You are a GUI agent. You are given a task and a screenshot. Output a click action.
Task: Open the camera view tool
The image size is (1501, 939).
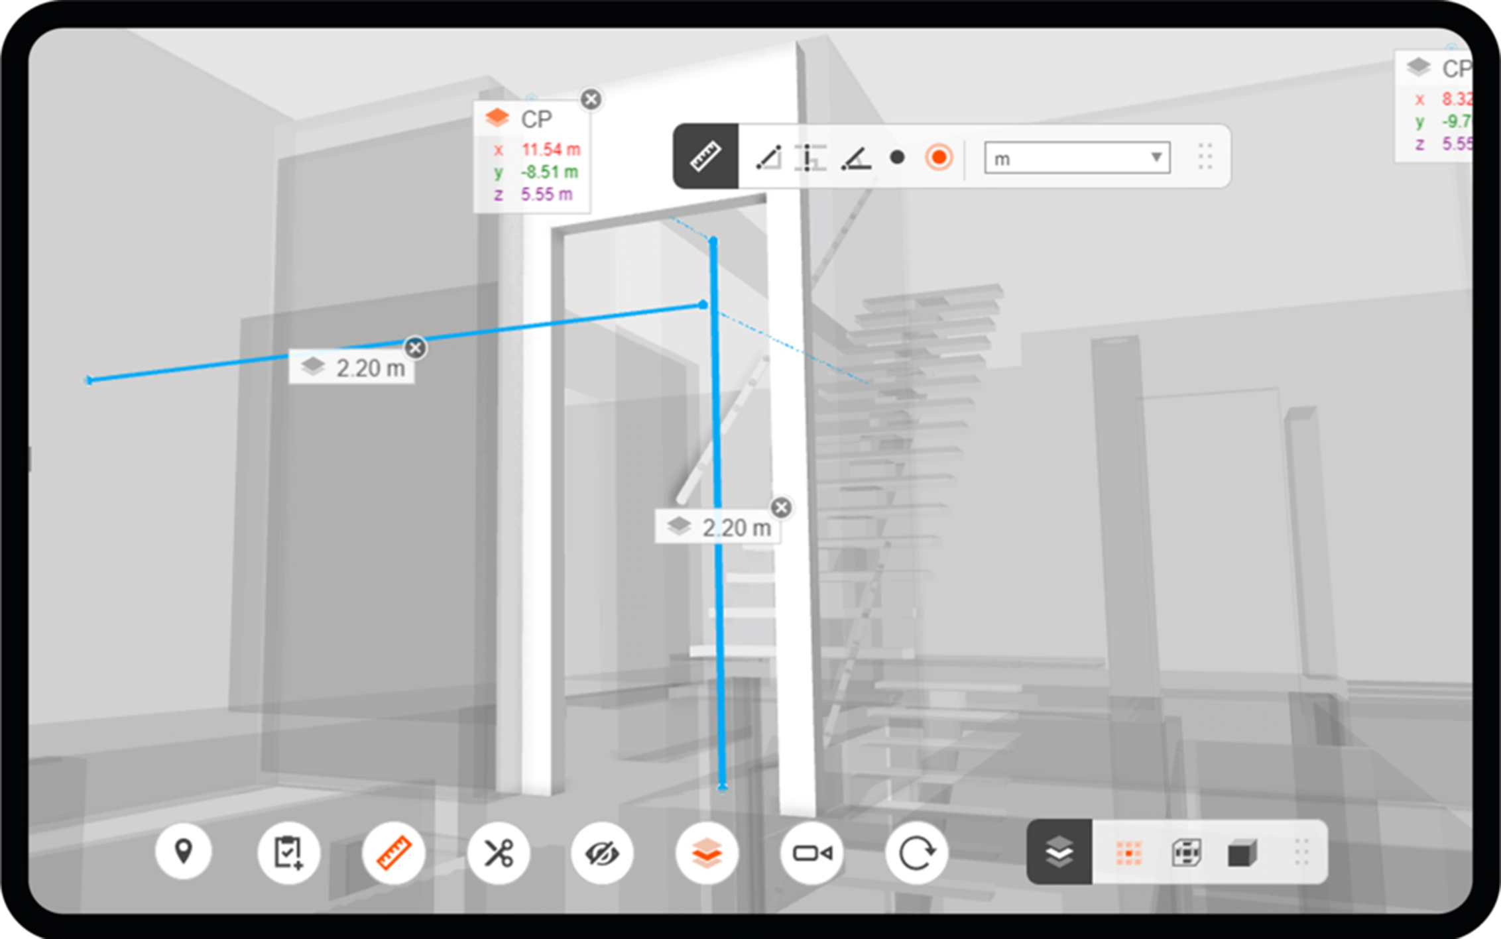811,852
